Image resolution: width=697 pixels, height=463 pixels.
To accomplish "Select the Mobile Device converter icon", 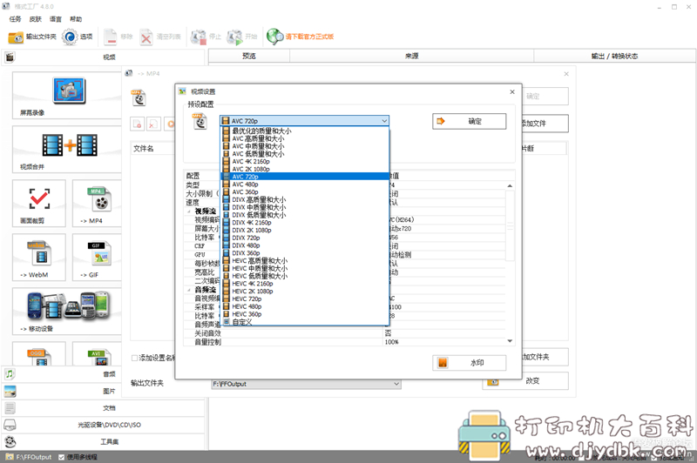I will 68,305.
